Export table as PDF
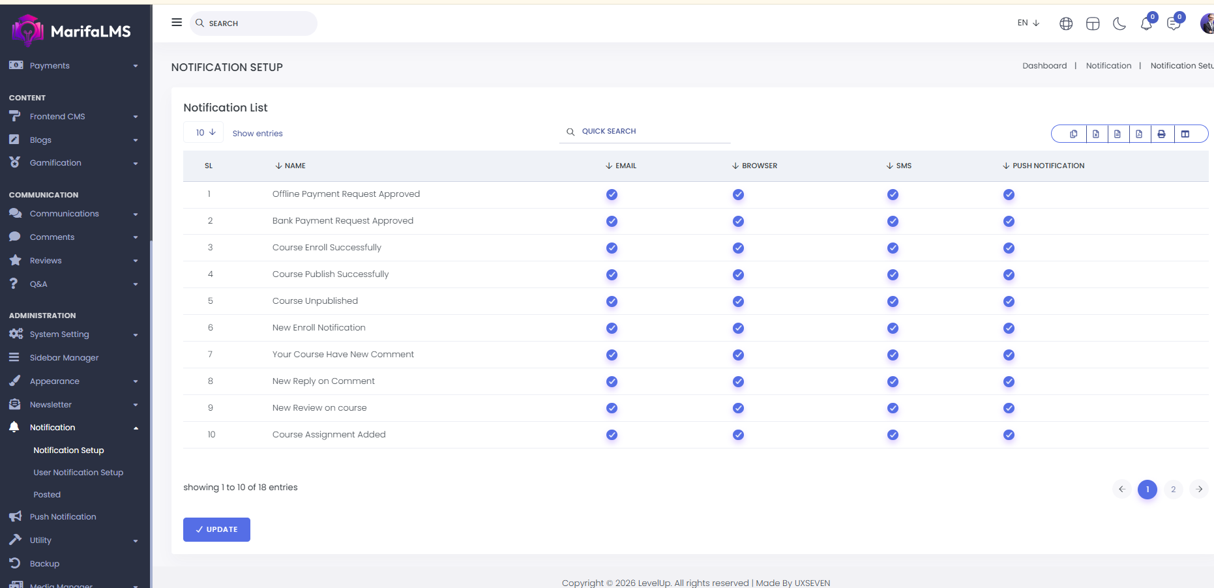The image size is (1214, 588). tap(1139, 134)
